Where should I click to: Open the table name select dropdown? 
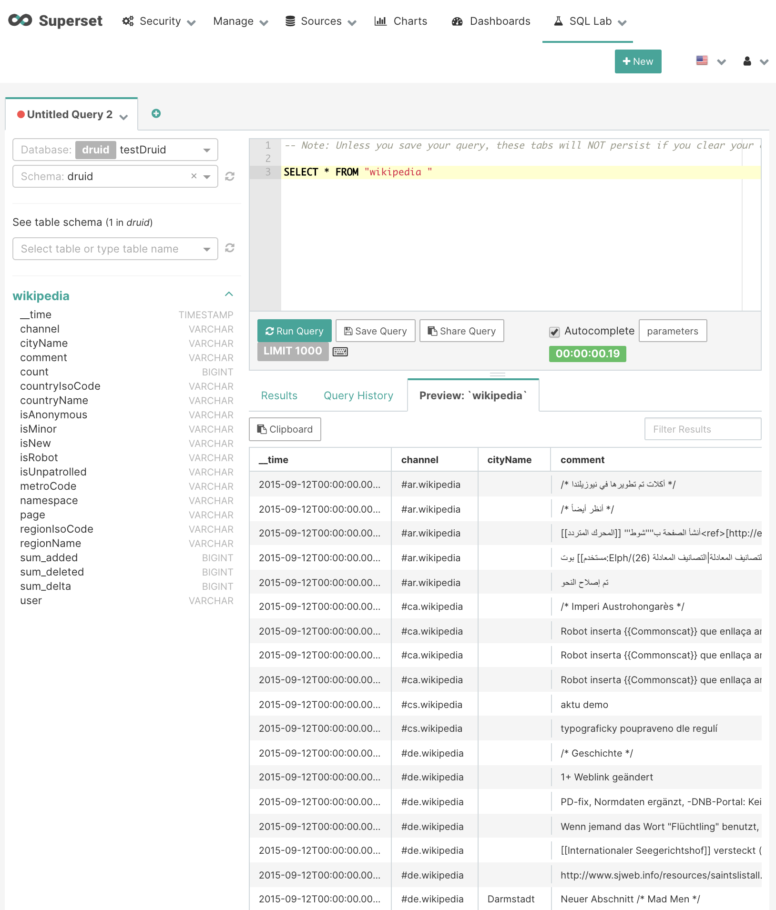(x=115, y=249)
